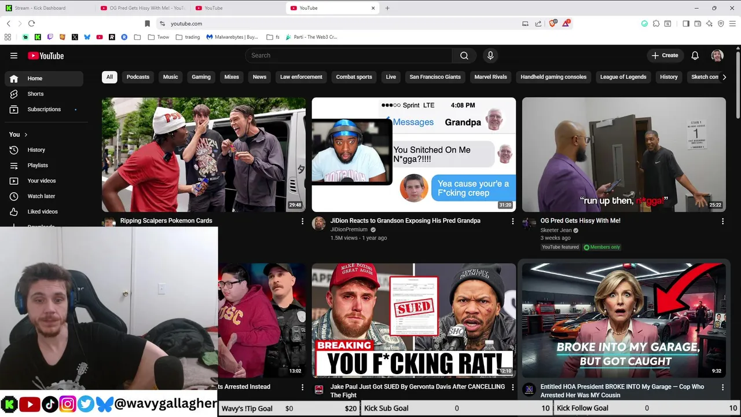Screen dimensions: 741x417
Task: Open options for JiDion Reacts video
Action: [x=512, y=221]
